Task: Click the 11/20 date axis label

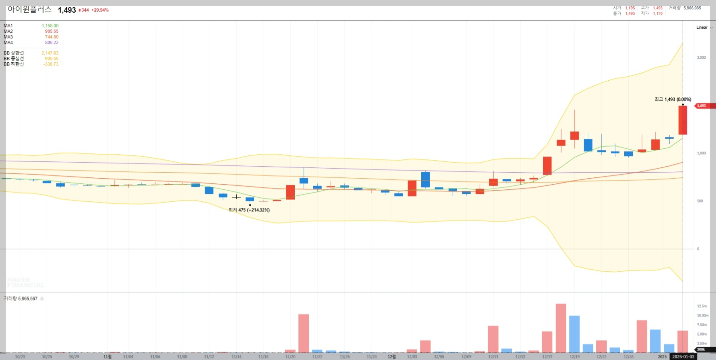Action: coord(290,357)
